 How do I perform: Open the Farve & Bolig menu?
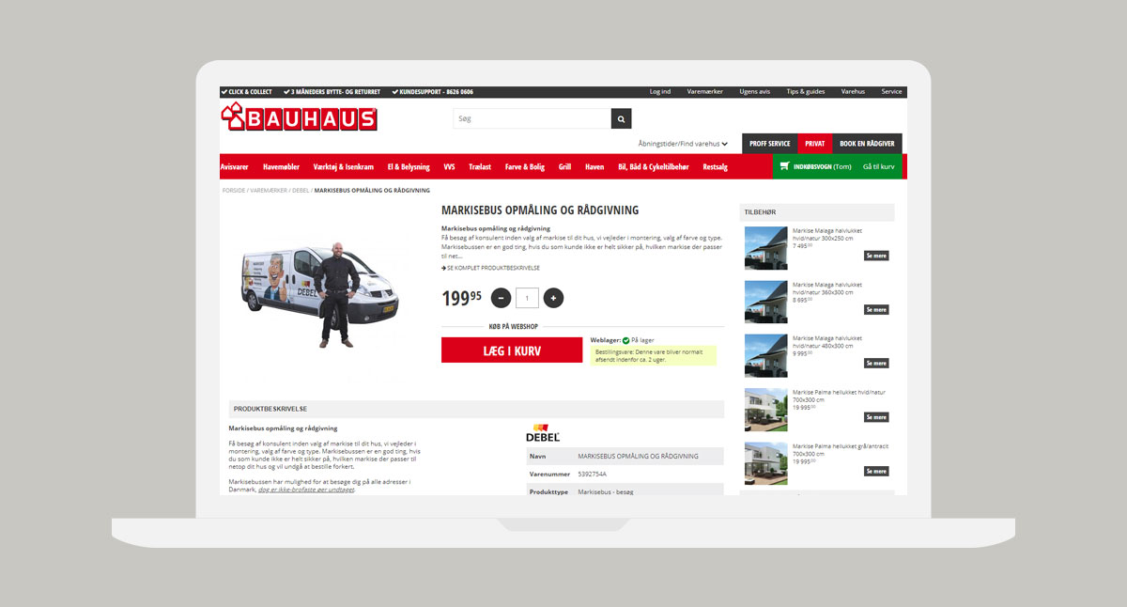click(x=525, y=166)
